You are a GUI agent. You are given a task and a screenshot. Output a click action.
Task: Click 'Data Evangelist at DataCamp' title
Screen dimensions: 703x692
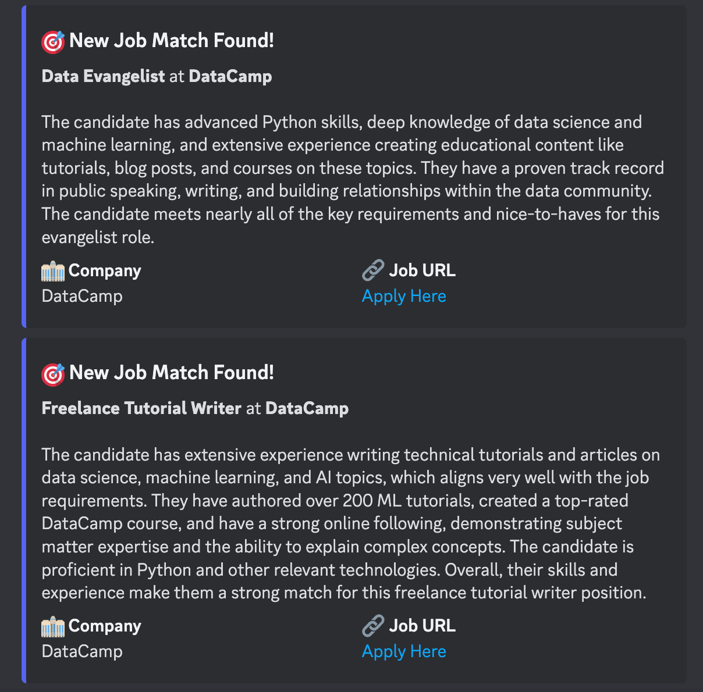(157, 76)
